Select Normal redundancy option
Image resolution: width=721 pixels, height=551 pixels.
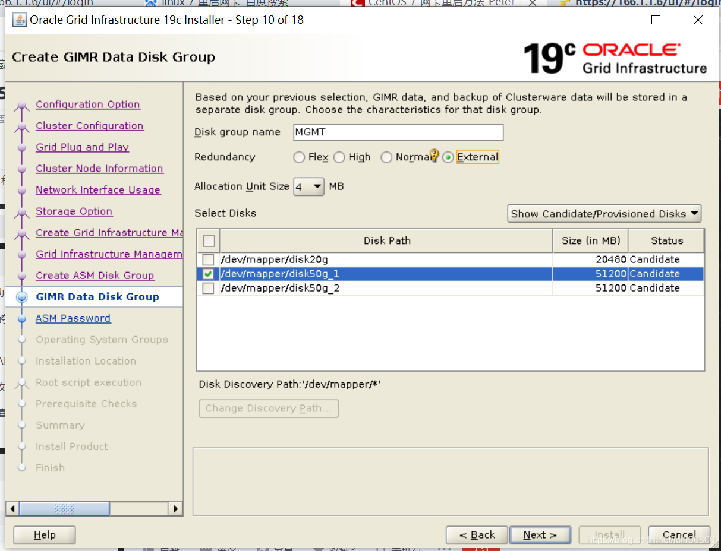point(386,157)
